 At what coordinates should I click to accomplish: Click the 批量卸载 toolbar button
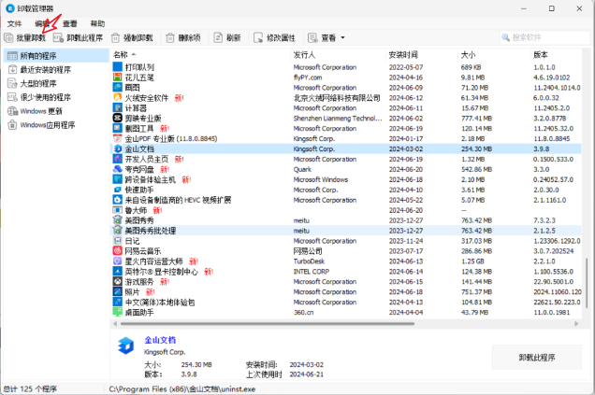(25, 38)
